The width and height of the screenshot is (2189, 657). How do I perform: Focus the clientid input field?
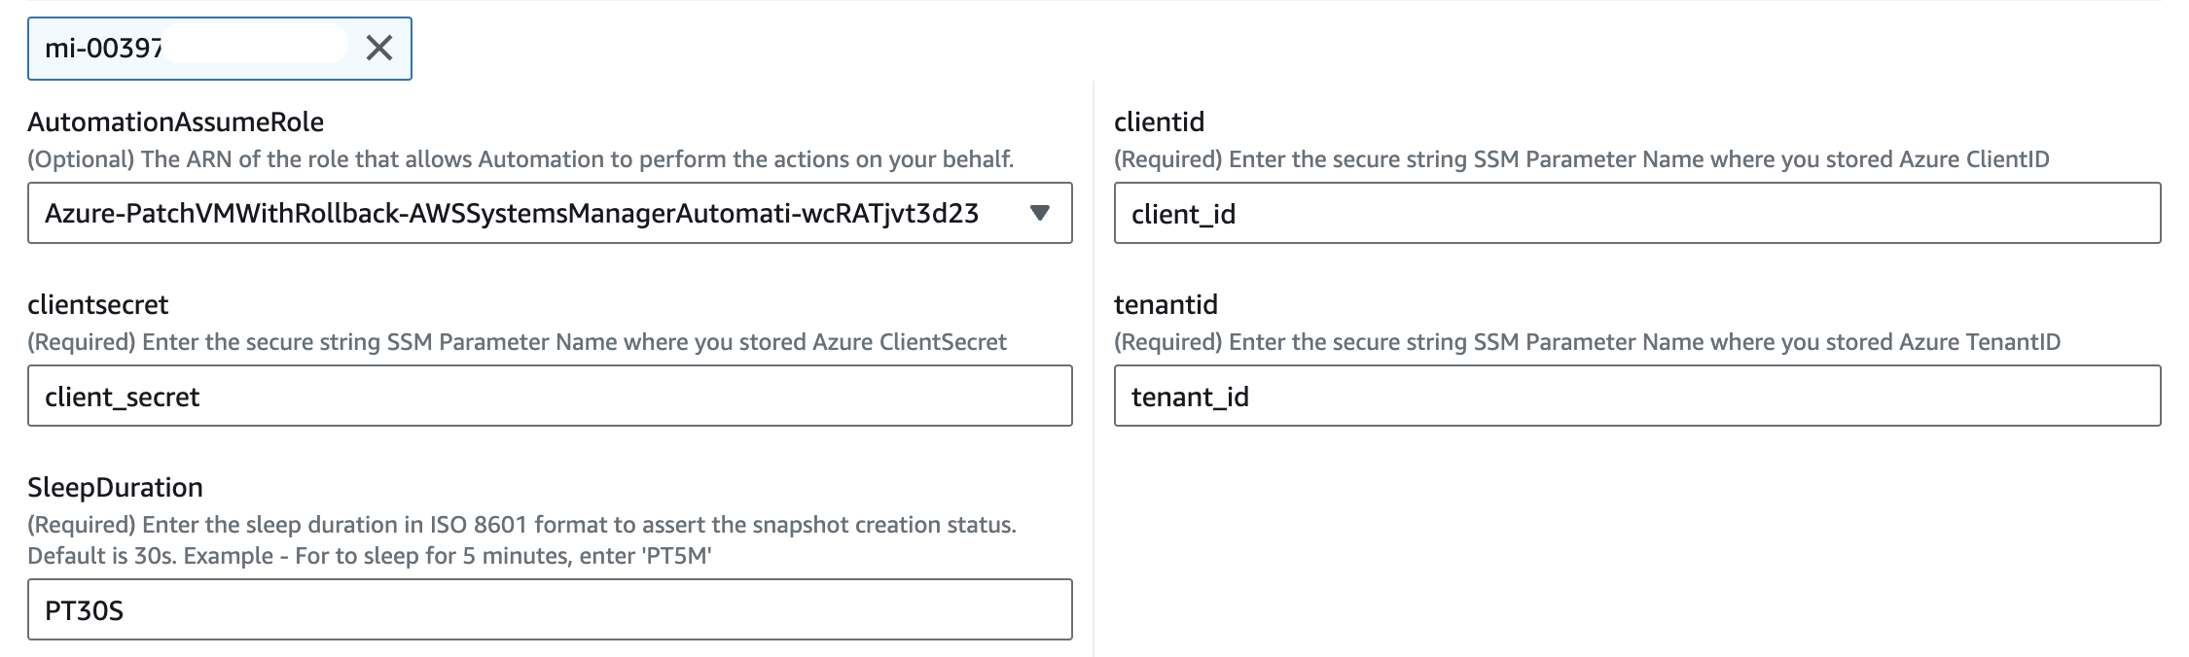(1636, 213)
